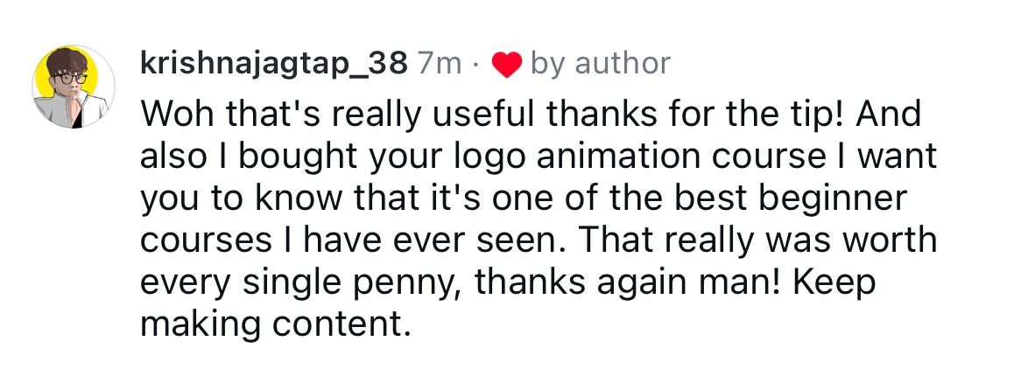Click the word "Keep" at line end
This screenshot has width=1021, height=369.
pos(834,284)
